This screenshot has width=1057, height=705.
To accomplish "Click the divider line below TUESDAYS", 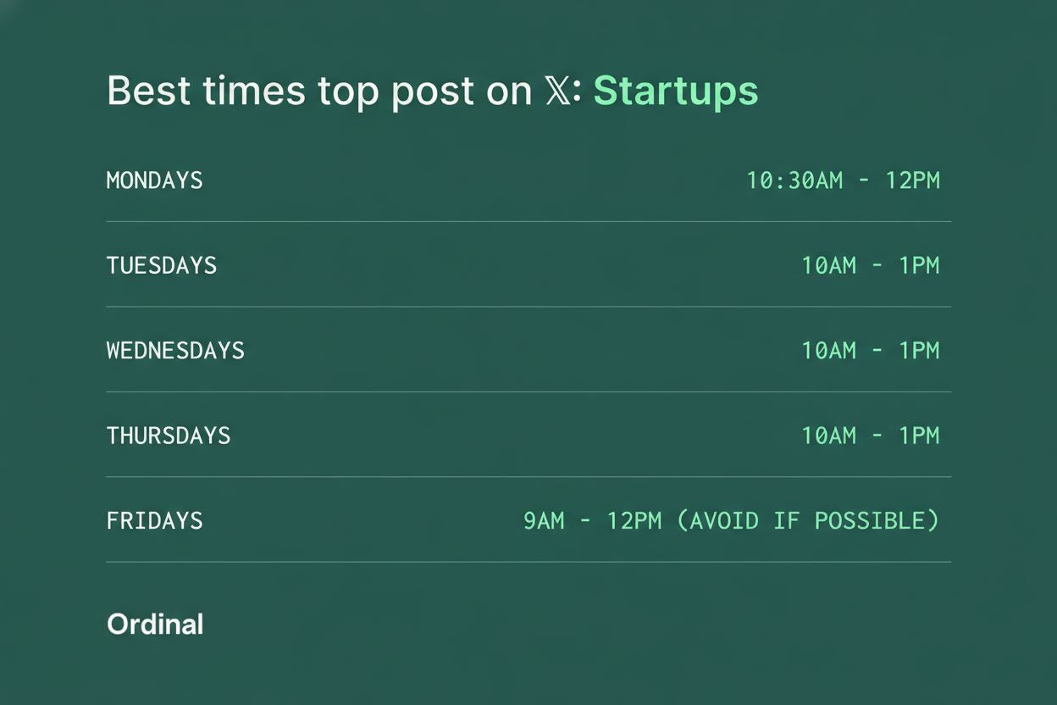I will 528,307.
